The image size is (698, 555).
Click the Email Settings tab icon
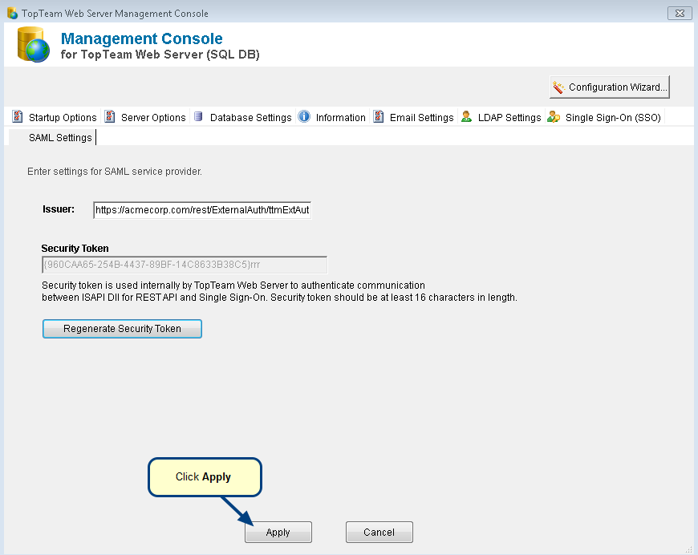coord(379,116)
